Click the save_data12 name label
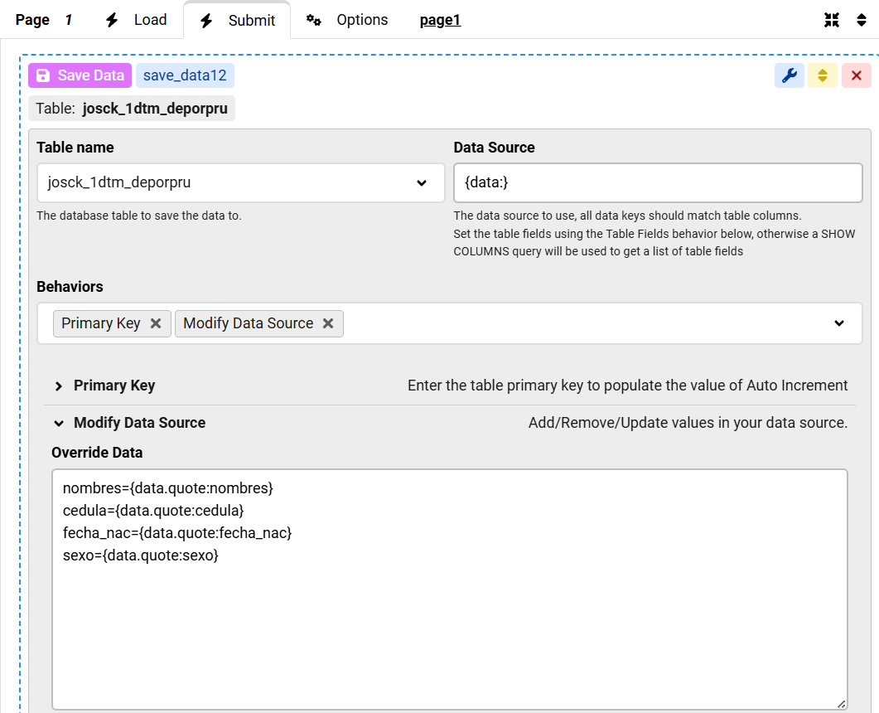Viewport: 879px width, 713px height. [x=185, y=75]
